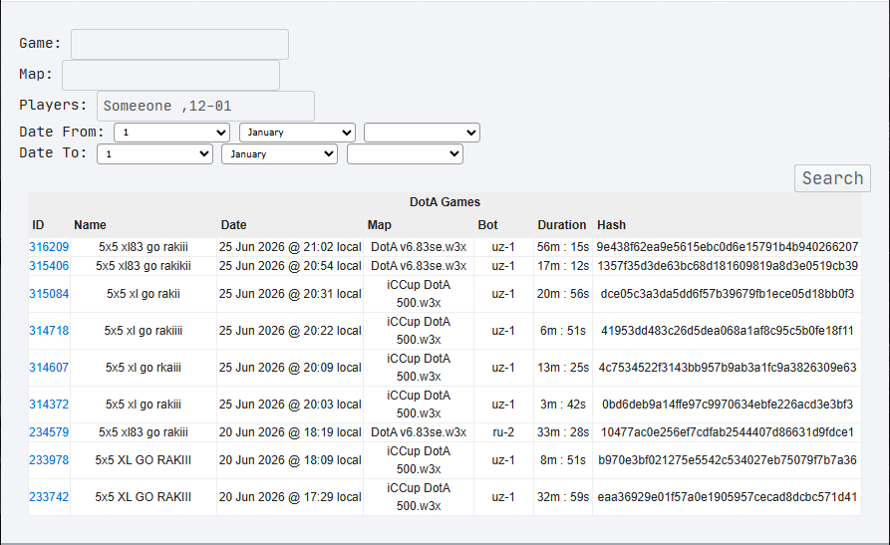Image resolution: width=890 pixels, height=545 pixels.
Task: Expand the Date To month dropdown
Action: [279, 153]
